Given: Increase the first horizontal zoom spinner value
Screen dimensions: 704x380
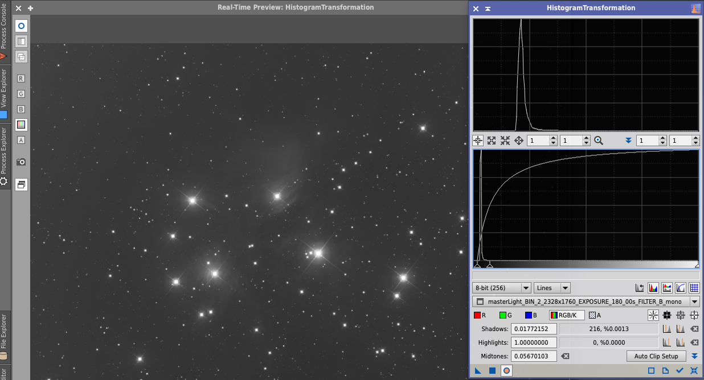Looking at the screenshot, I should (x=554, y=138).
